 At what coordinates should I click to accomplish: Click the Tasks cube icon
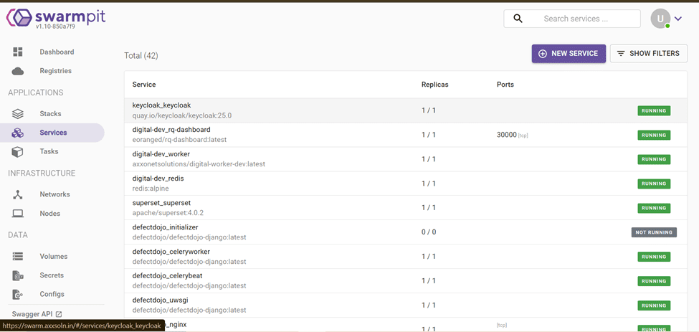[18, 152]
